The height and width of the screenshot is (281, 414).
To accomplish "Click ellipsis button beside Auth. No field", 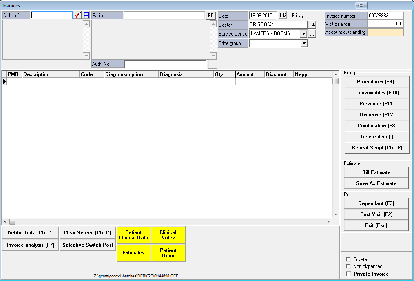I will (x=212, y=65).
